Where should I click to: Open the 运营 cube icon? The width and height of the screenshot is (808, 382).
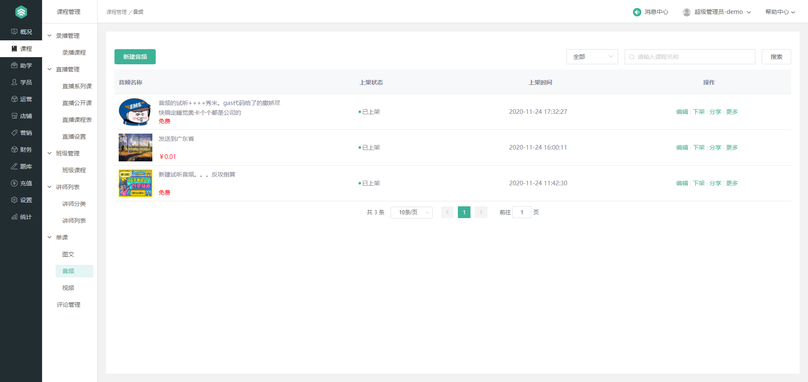point(14,99)
